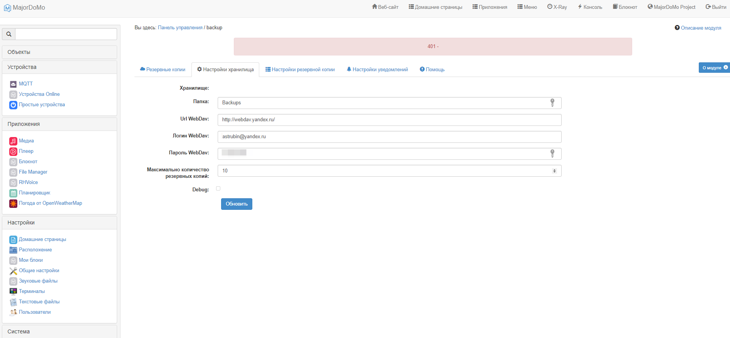Click key icon in Пароль WebDav field
This screenshot has height=338, width=730.
coord(552,154)
